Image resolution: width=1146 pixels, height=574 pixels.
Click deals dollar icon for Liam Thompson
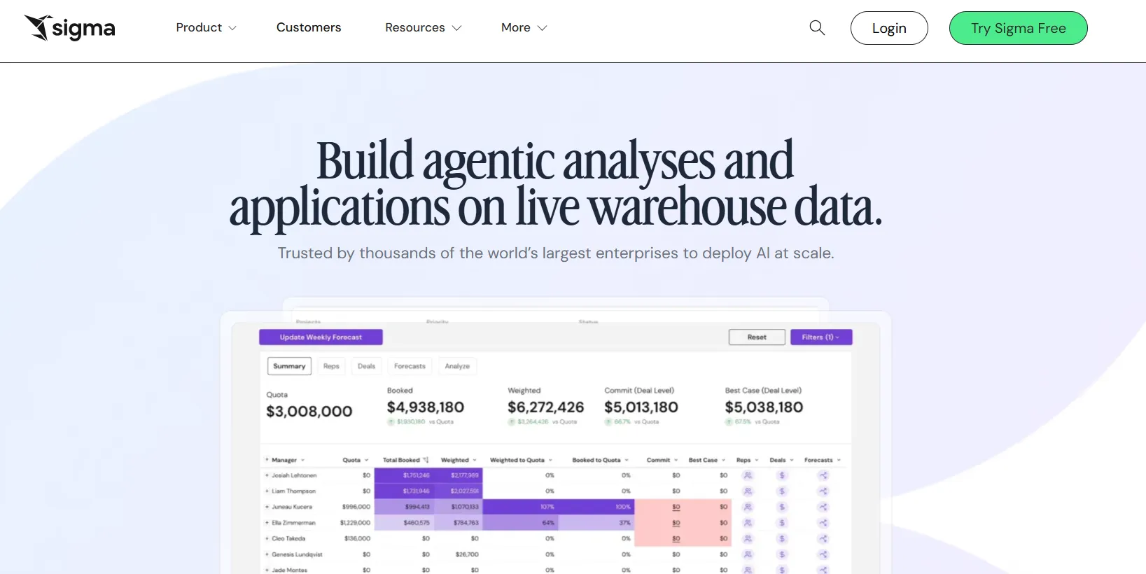[x=782, y=491]
